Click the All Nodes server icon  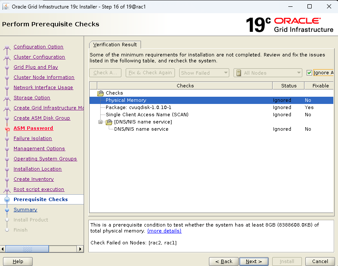pos(239,73)
